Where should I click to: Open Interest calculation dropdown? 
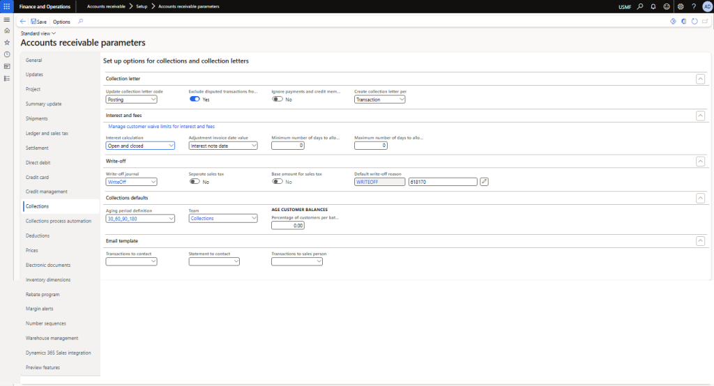click(x=139, y=146)
